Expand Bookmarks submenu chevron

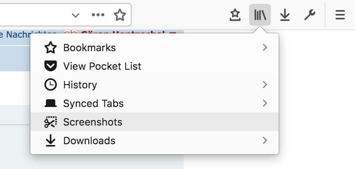pyautogui.click(x=265, y=48)
